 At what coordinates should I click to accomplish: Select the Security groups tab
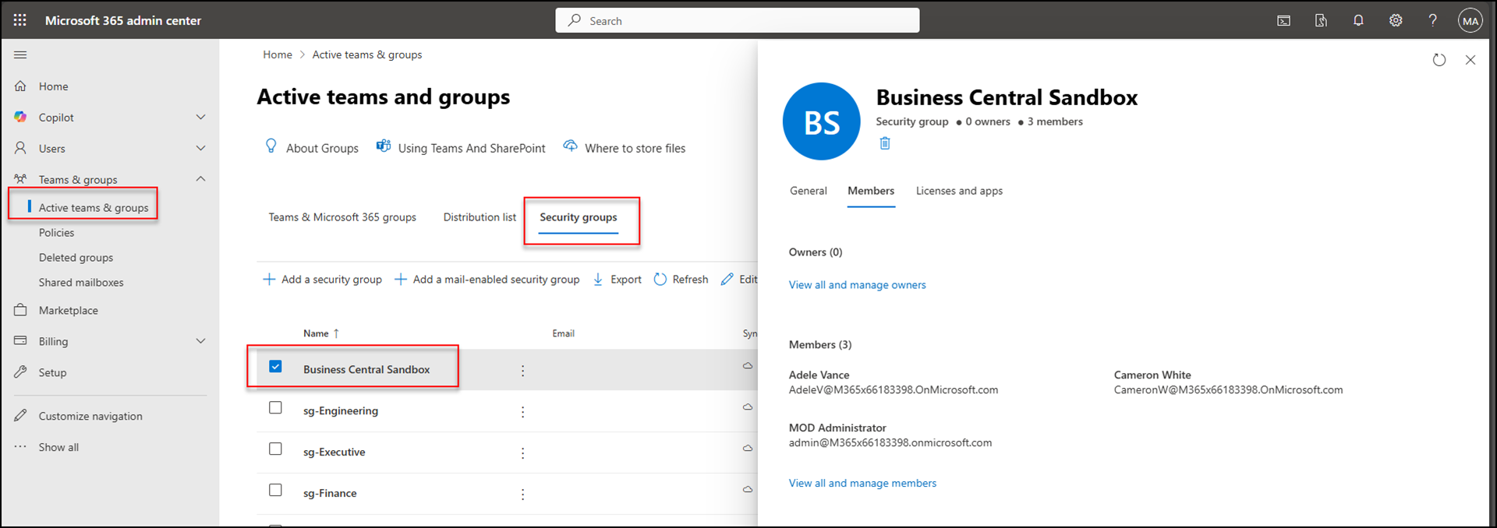coord(578,217)
